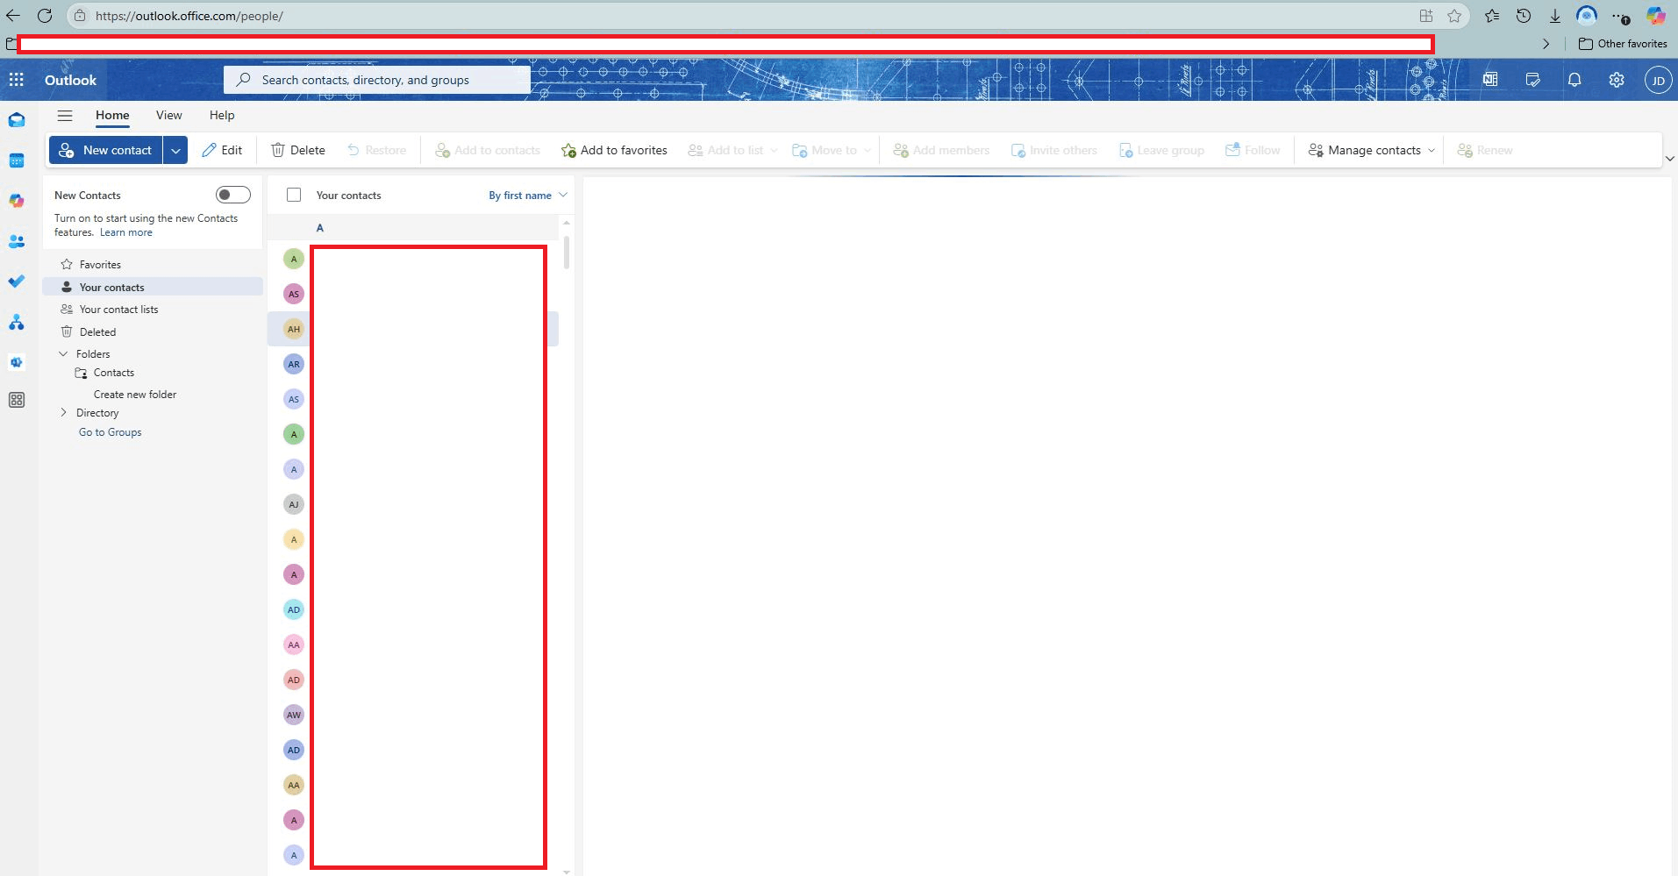Switch to the Home tab
Screen dimensions: 1678x876
click(x=112, y=115)
